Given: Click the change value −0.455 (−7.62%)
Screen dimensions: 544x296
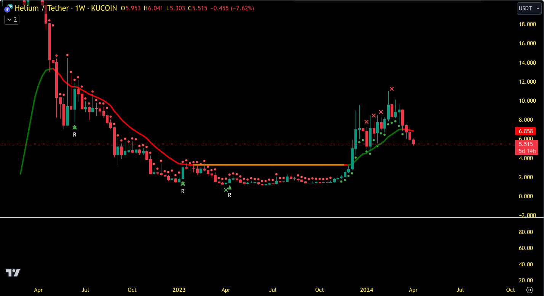Looking at the screenshot, I should tap(232, 8).
